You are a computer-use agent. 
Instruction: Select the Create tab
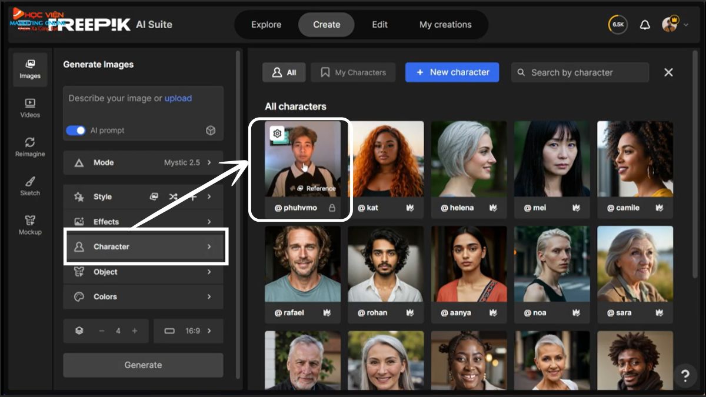click(327, 25)
